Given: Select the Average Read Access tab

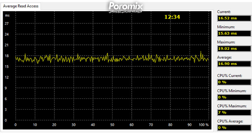Looking at the screenshot, I should (21, 6).
